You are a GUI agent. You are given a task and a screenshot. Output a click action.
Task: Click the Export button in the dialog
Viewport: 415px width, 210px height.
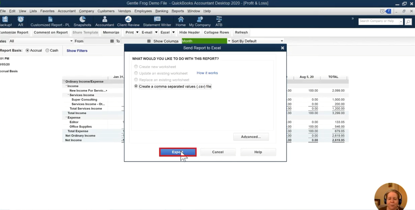(178, 152)
